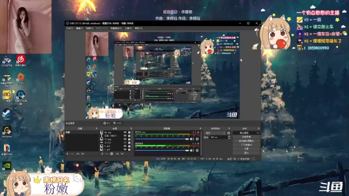Move the selected source up

point(117,154)
